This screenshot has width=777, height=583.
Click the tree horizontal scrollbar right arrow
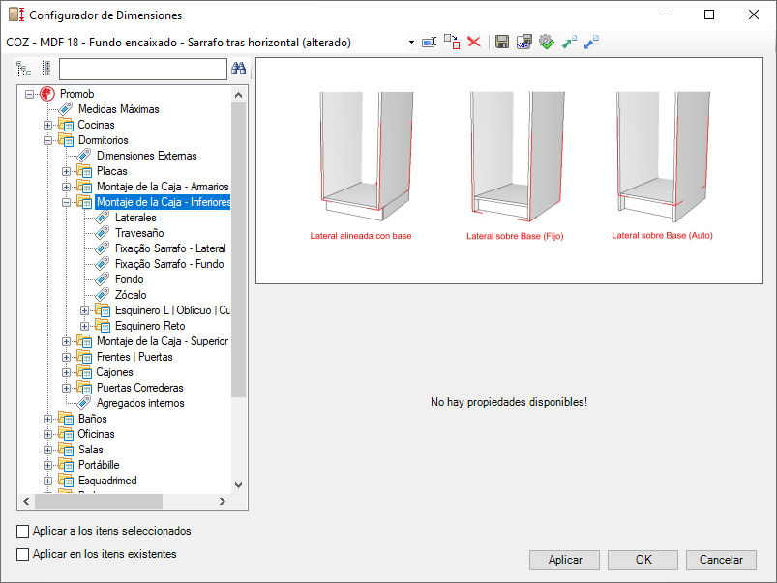(x=223, y=501)
